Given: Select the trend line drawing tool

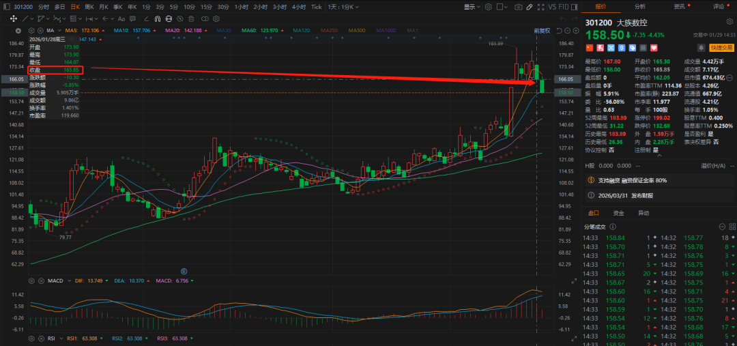Looking at the screenshot, I should (x=25, y=19).
